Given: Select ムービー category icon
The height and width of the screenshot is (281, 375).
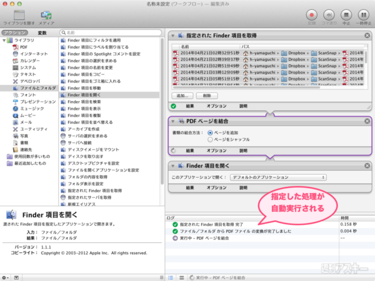Looking at the screenshot, I should pyautogui.click(x=15, y=116).
